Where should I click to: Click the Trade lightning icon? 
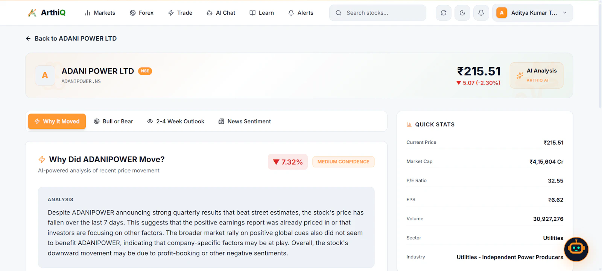pos(171,13)
